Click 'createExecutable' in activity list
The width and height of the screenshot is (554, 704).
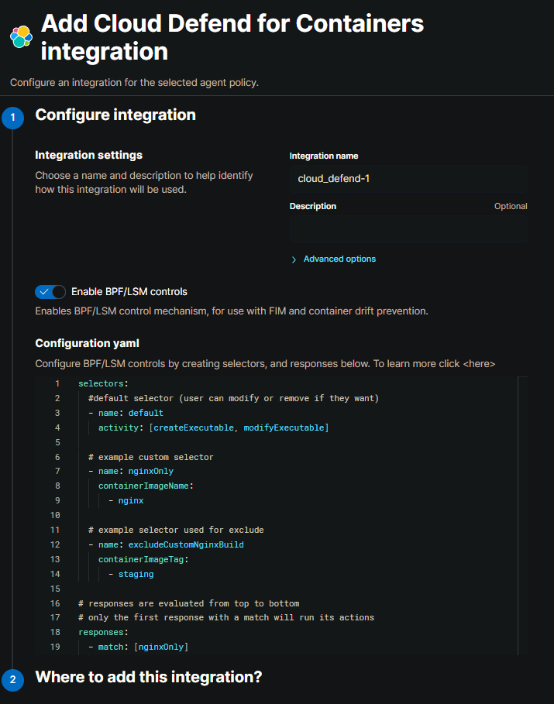194,428
